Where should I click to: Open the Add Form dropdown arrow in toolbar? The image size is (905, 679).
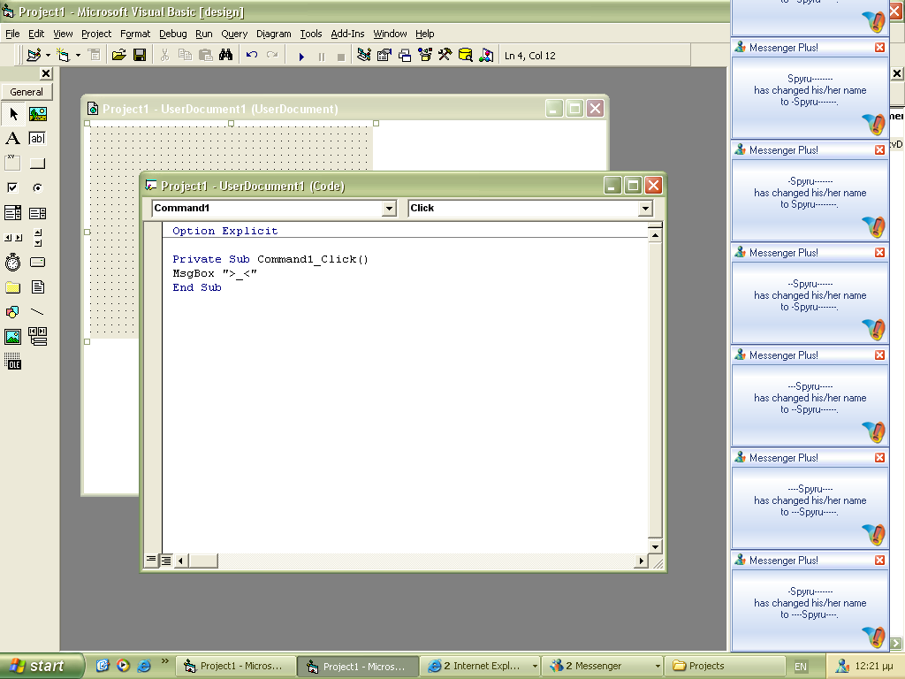tap(78, 56)
